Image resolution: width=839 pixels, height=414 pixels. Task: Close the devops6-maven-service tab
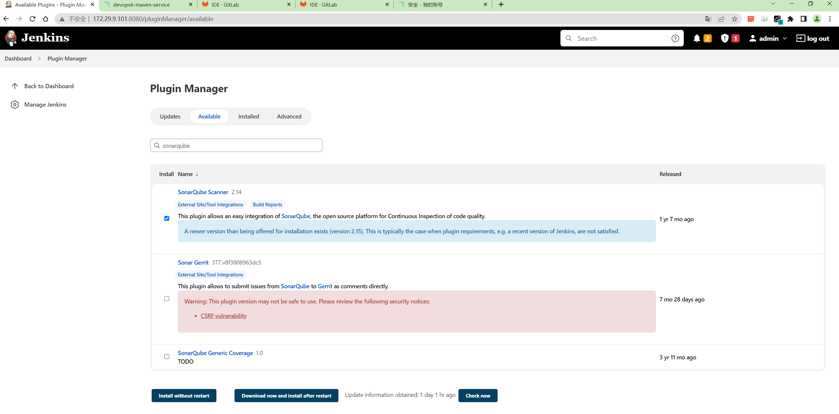(190, 5)
